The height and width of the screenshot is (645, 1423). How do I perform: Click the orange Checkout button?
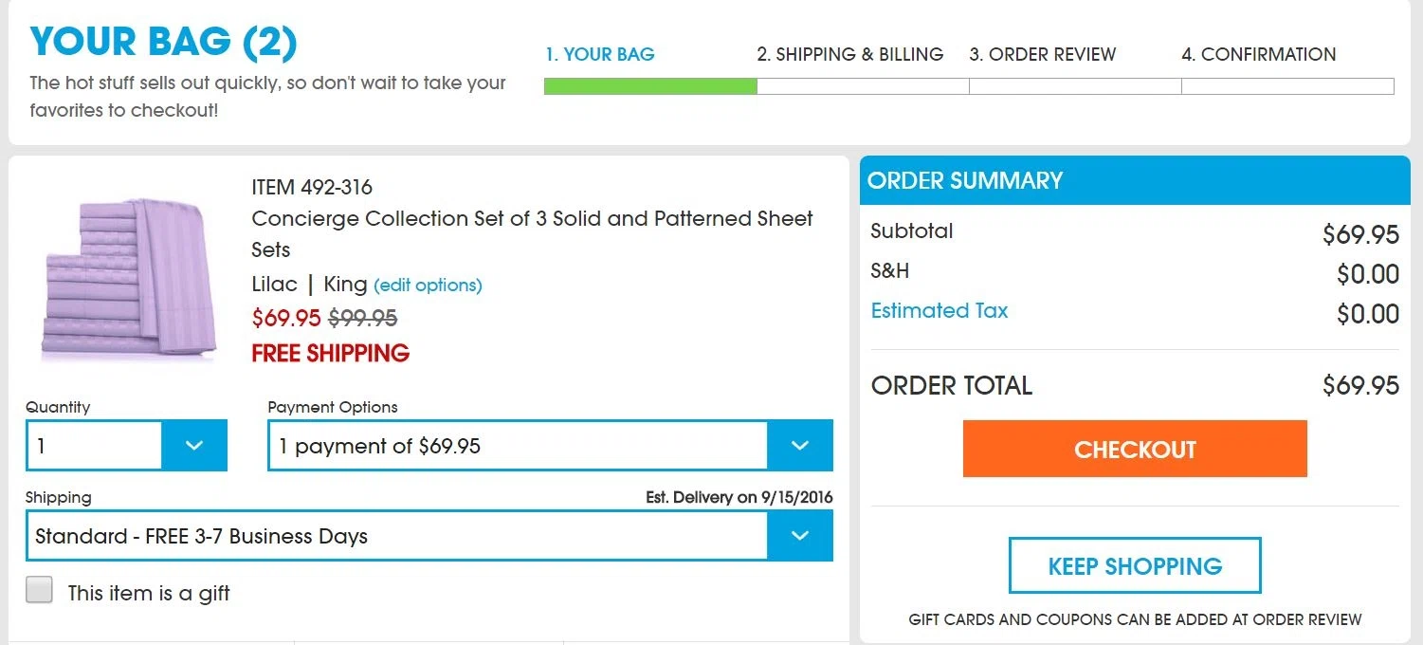(1135, 449)
